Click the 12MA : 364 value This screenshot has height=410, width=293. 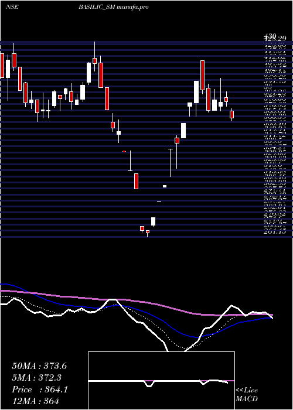[35, 401]
